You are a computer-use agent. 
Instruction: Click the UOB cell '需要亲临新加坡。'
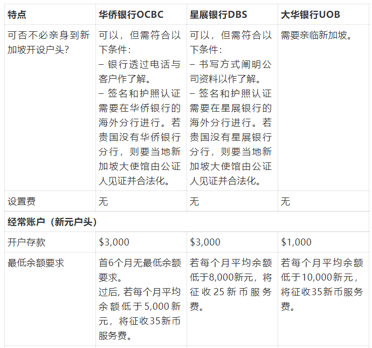click(316, 36)
